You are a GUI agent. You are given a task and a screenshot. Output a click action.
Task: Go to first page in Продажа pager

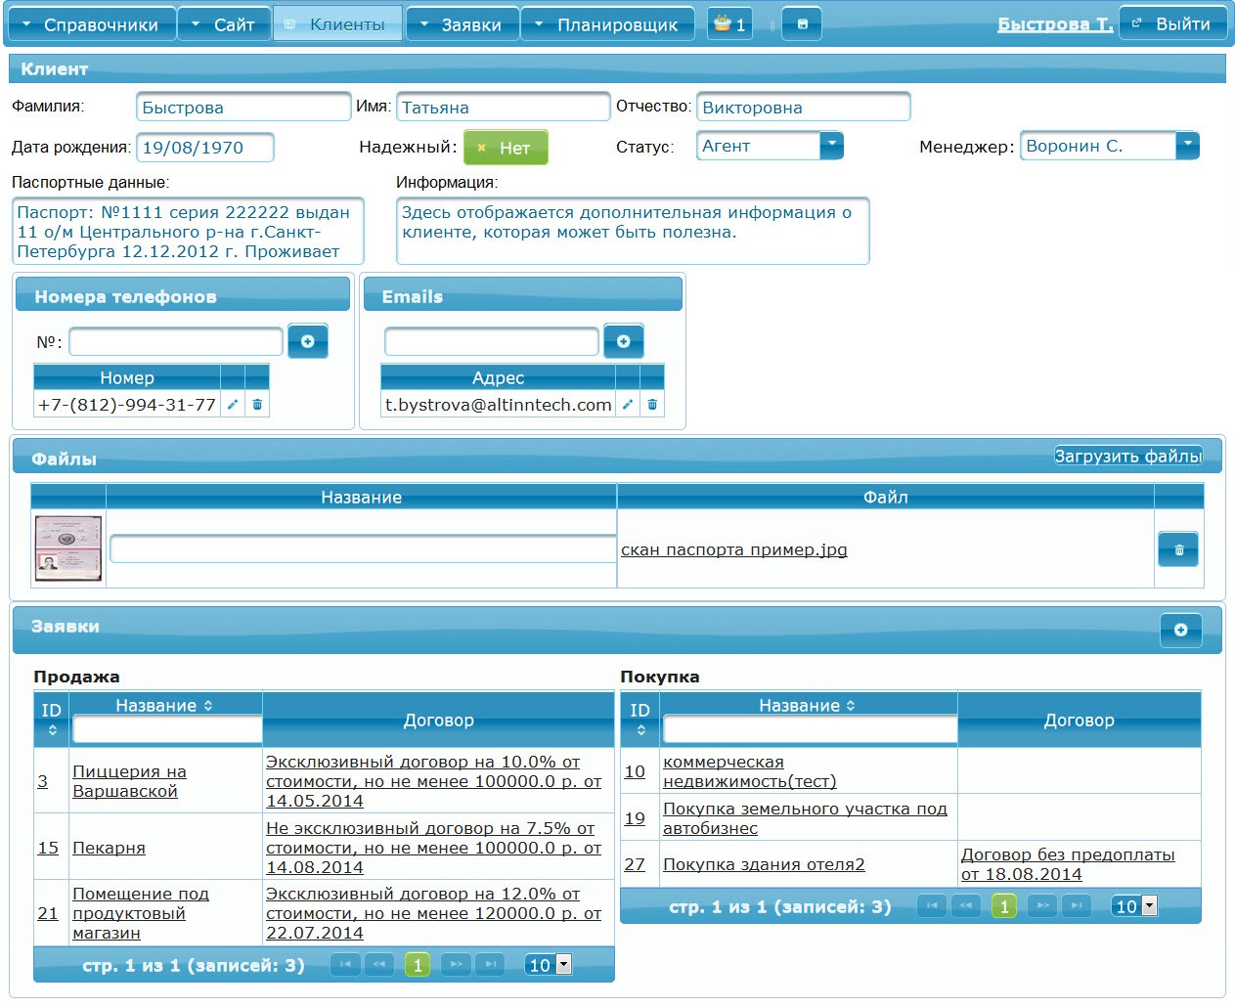pyautogui.click(x=345, y=964)
